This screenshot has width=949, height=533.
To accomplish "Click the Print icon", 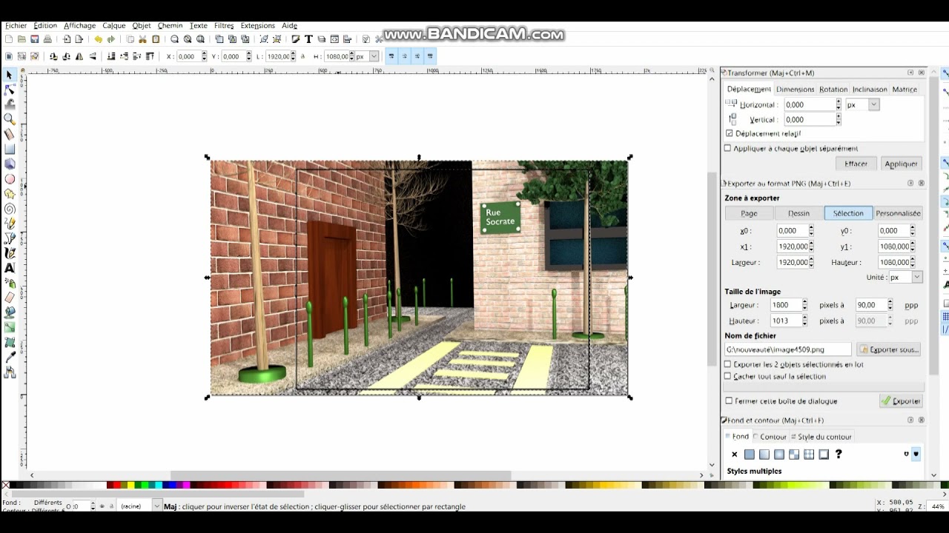I will click(x=47, y=39).
